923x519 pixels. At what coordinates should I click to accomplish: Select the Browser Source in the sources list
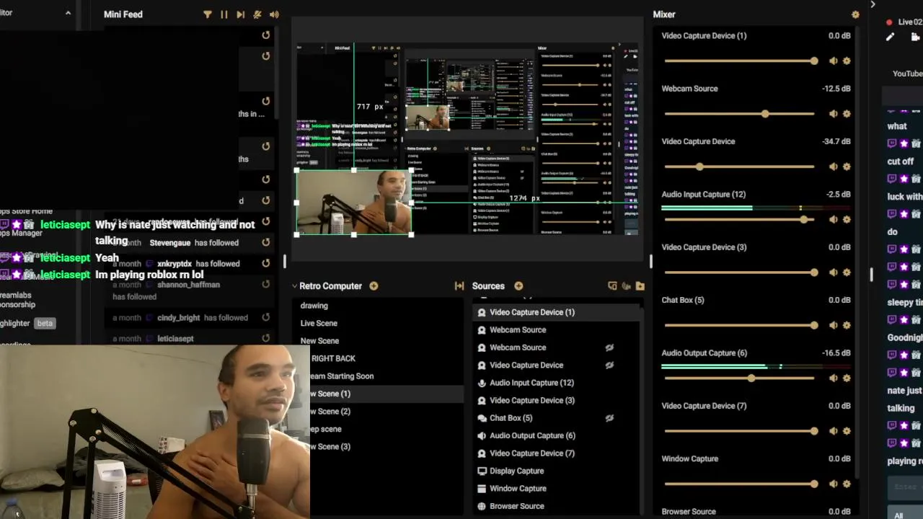point(557,506)
